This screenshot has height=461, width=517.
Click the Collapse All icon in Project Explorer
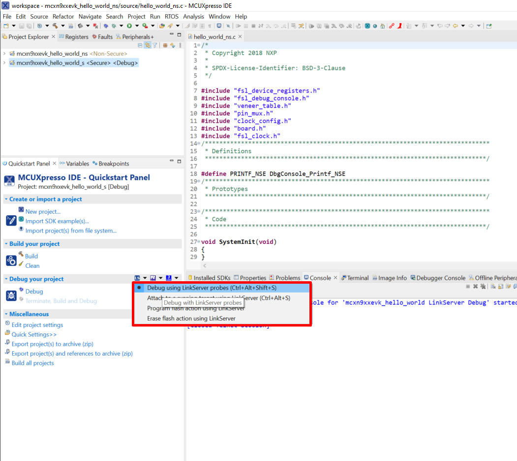140,45
